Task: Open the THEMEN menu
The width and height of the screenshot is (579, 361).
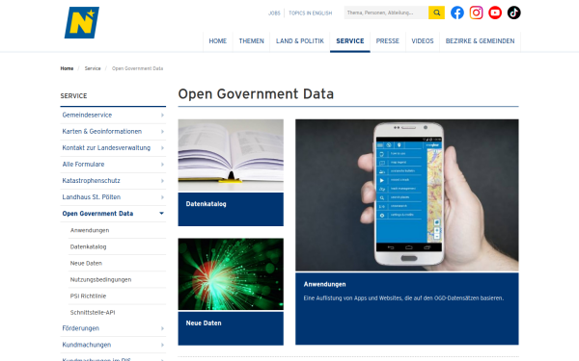Action: point(252,41)
